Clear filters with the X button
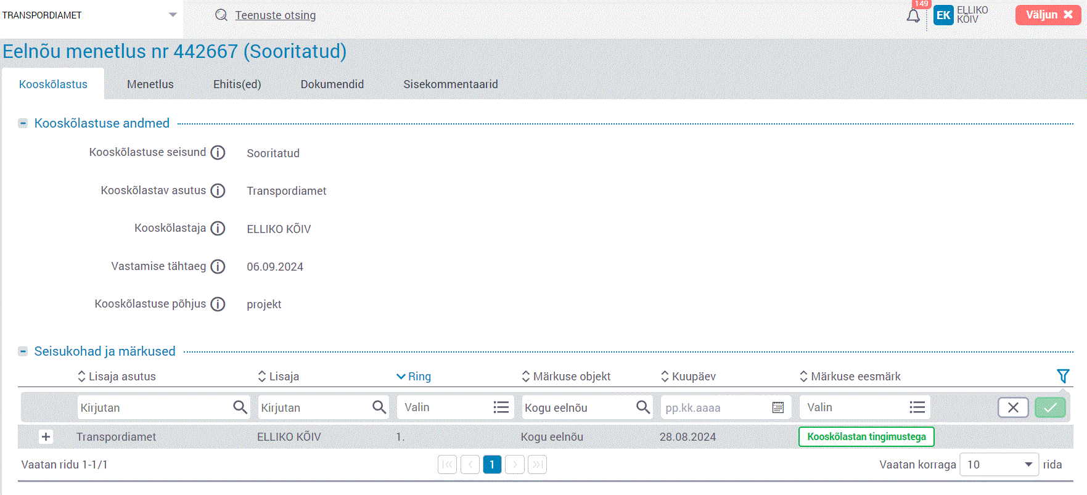The height and width of the screenshot is (495, 1087). (1012, 407)
